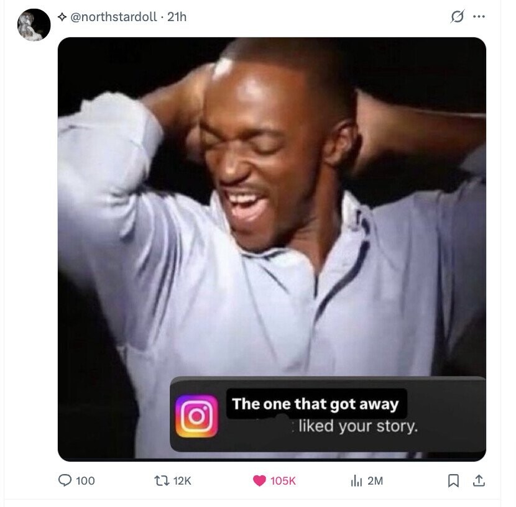Viewport: 516px width, 507px height.
Task: Click the share upload arrow icon
Action: (x=479, y=480)
